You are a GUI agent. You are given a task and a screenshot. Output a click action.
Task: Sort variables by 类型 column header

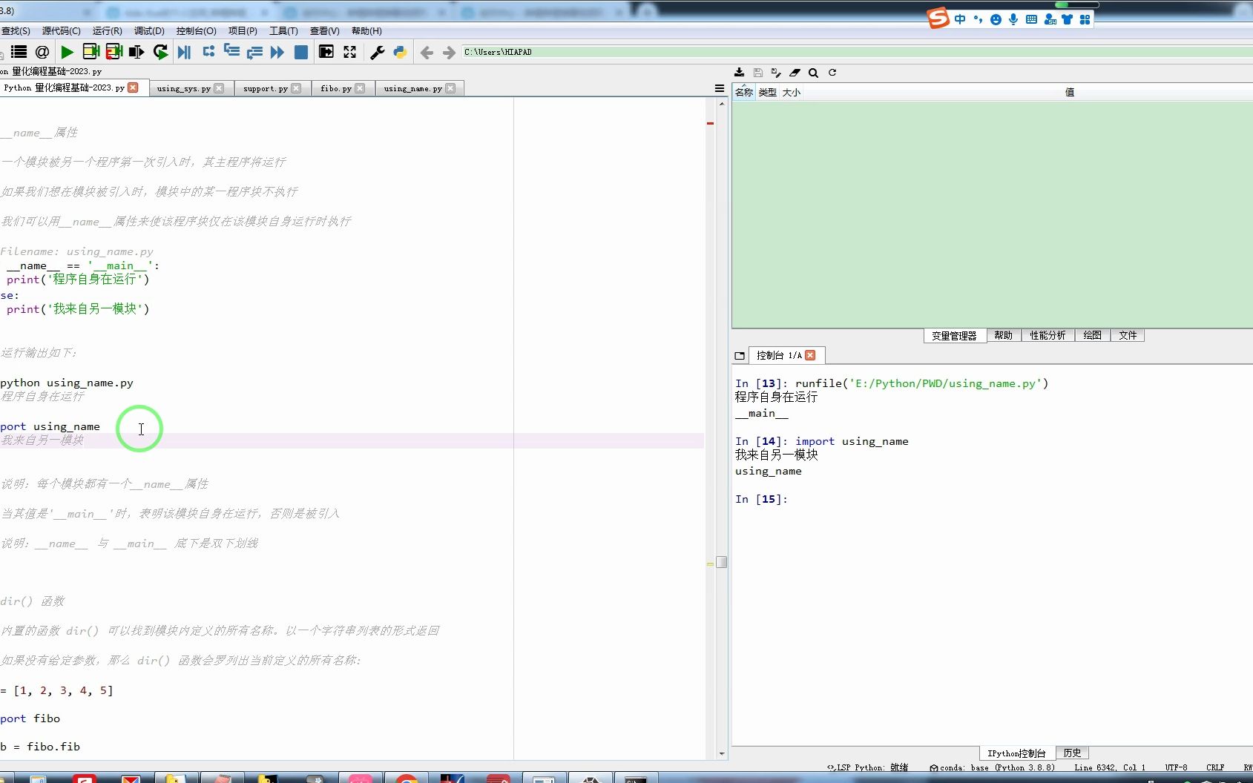point(768,92)
